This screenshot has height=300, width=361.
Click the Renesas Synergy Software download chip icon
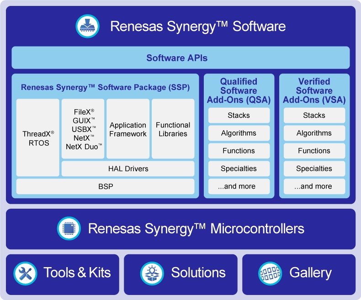click(x=87, y=26)
